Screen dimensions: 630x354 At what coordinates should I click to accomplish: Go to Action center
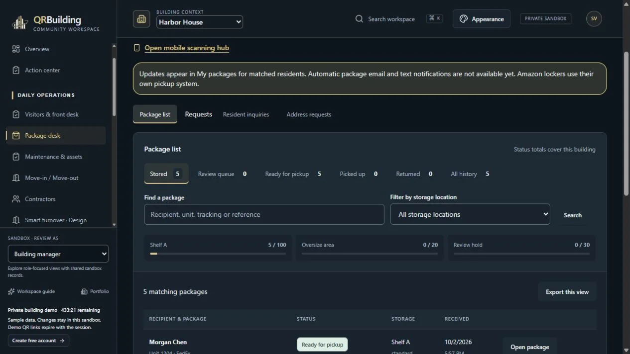(56, 70)
